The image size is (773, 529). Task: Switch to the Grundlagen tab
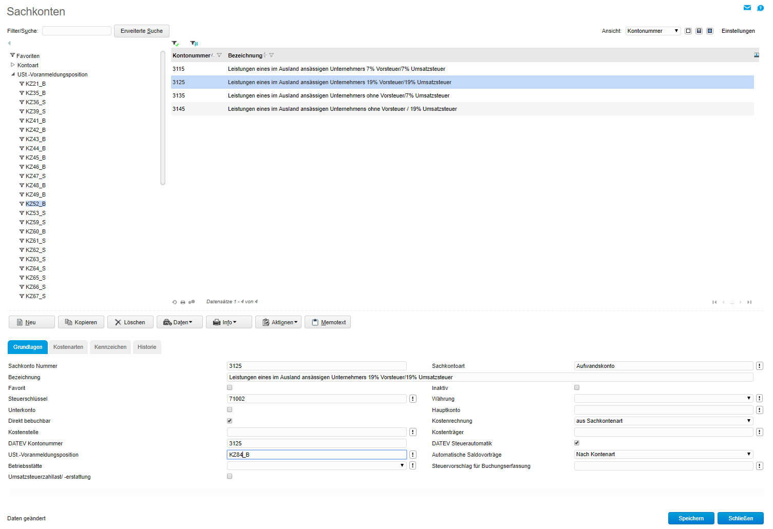[28, 347]
